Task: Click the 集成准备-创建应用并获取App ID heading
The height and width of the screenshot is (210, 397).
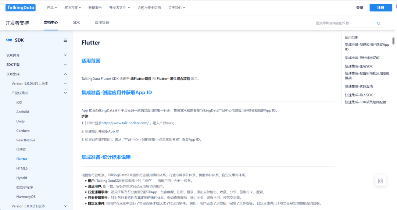Action: point(117,92)
